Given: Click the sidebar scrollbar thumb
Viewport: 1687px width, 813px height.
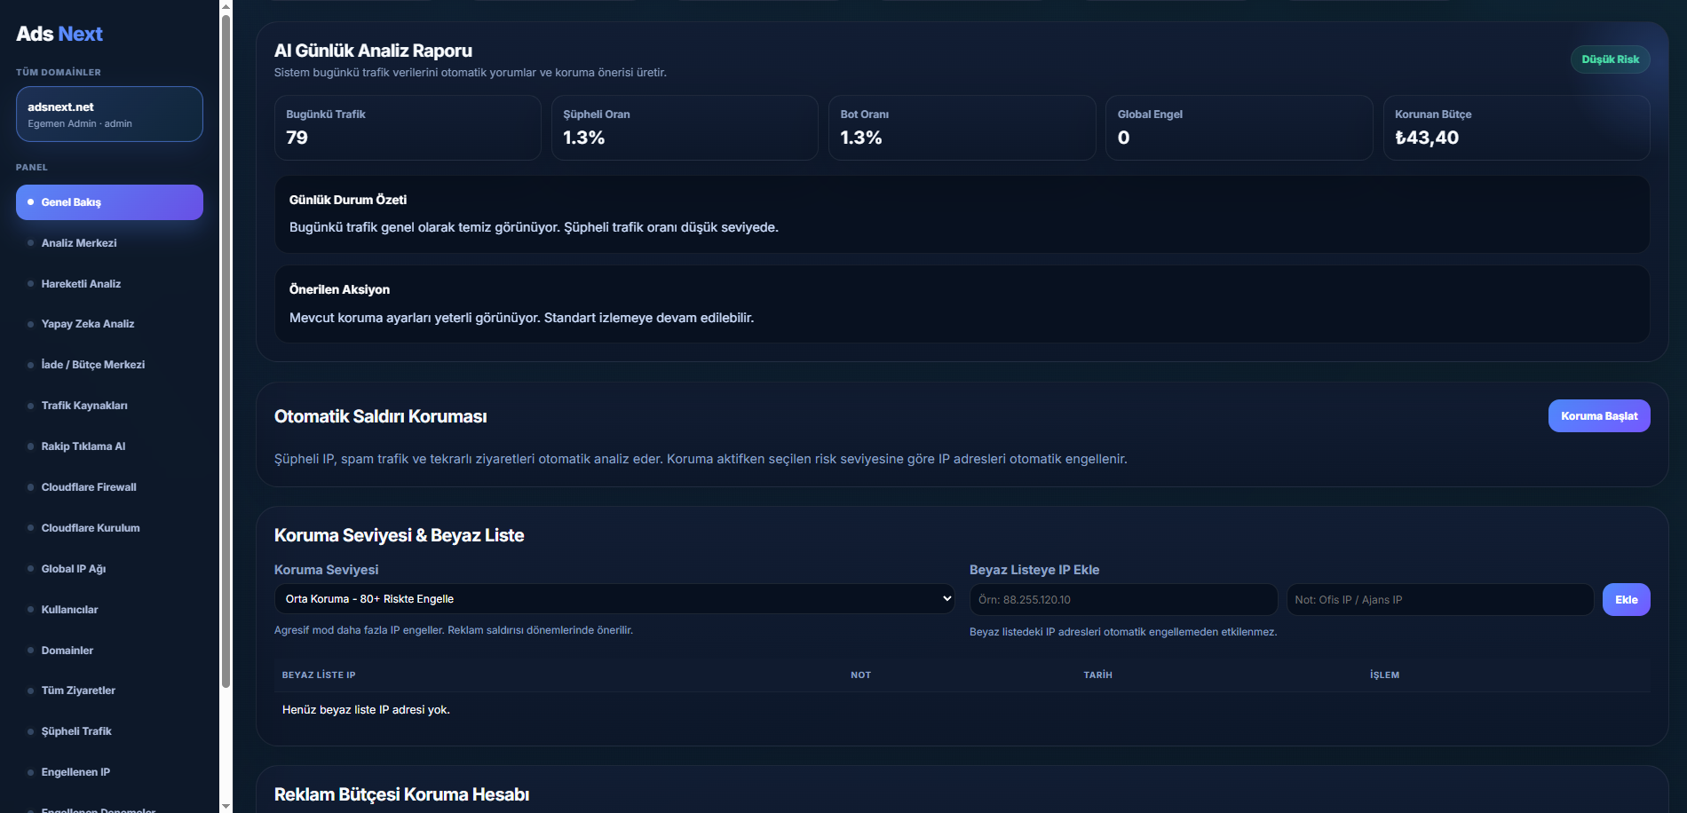Looking at the screenshot, I should point(226,351).
